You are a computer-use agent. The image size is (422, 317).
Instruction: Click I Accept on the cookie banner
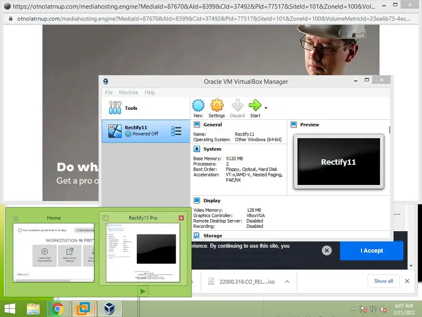point(372,251)
